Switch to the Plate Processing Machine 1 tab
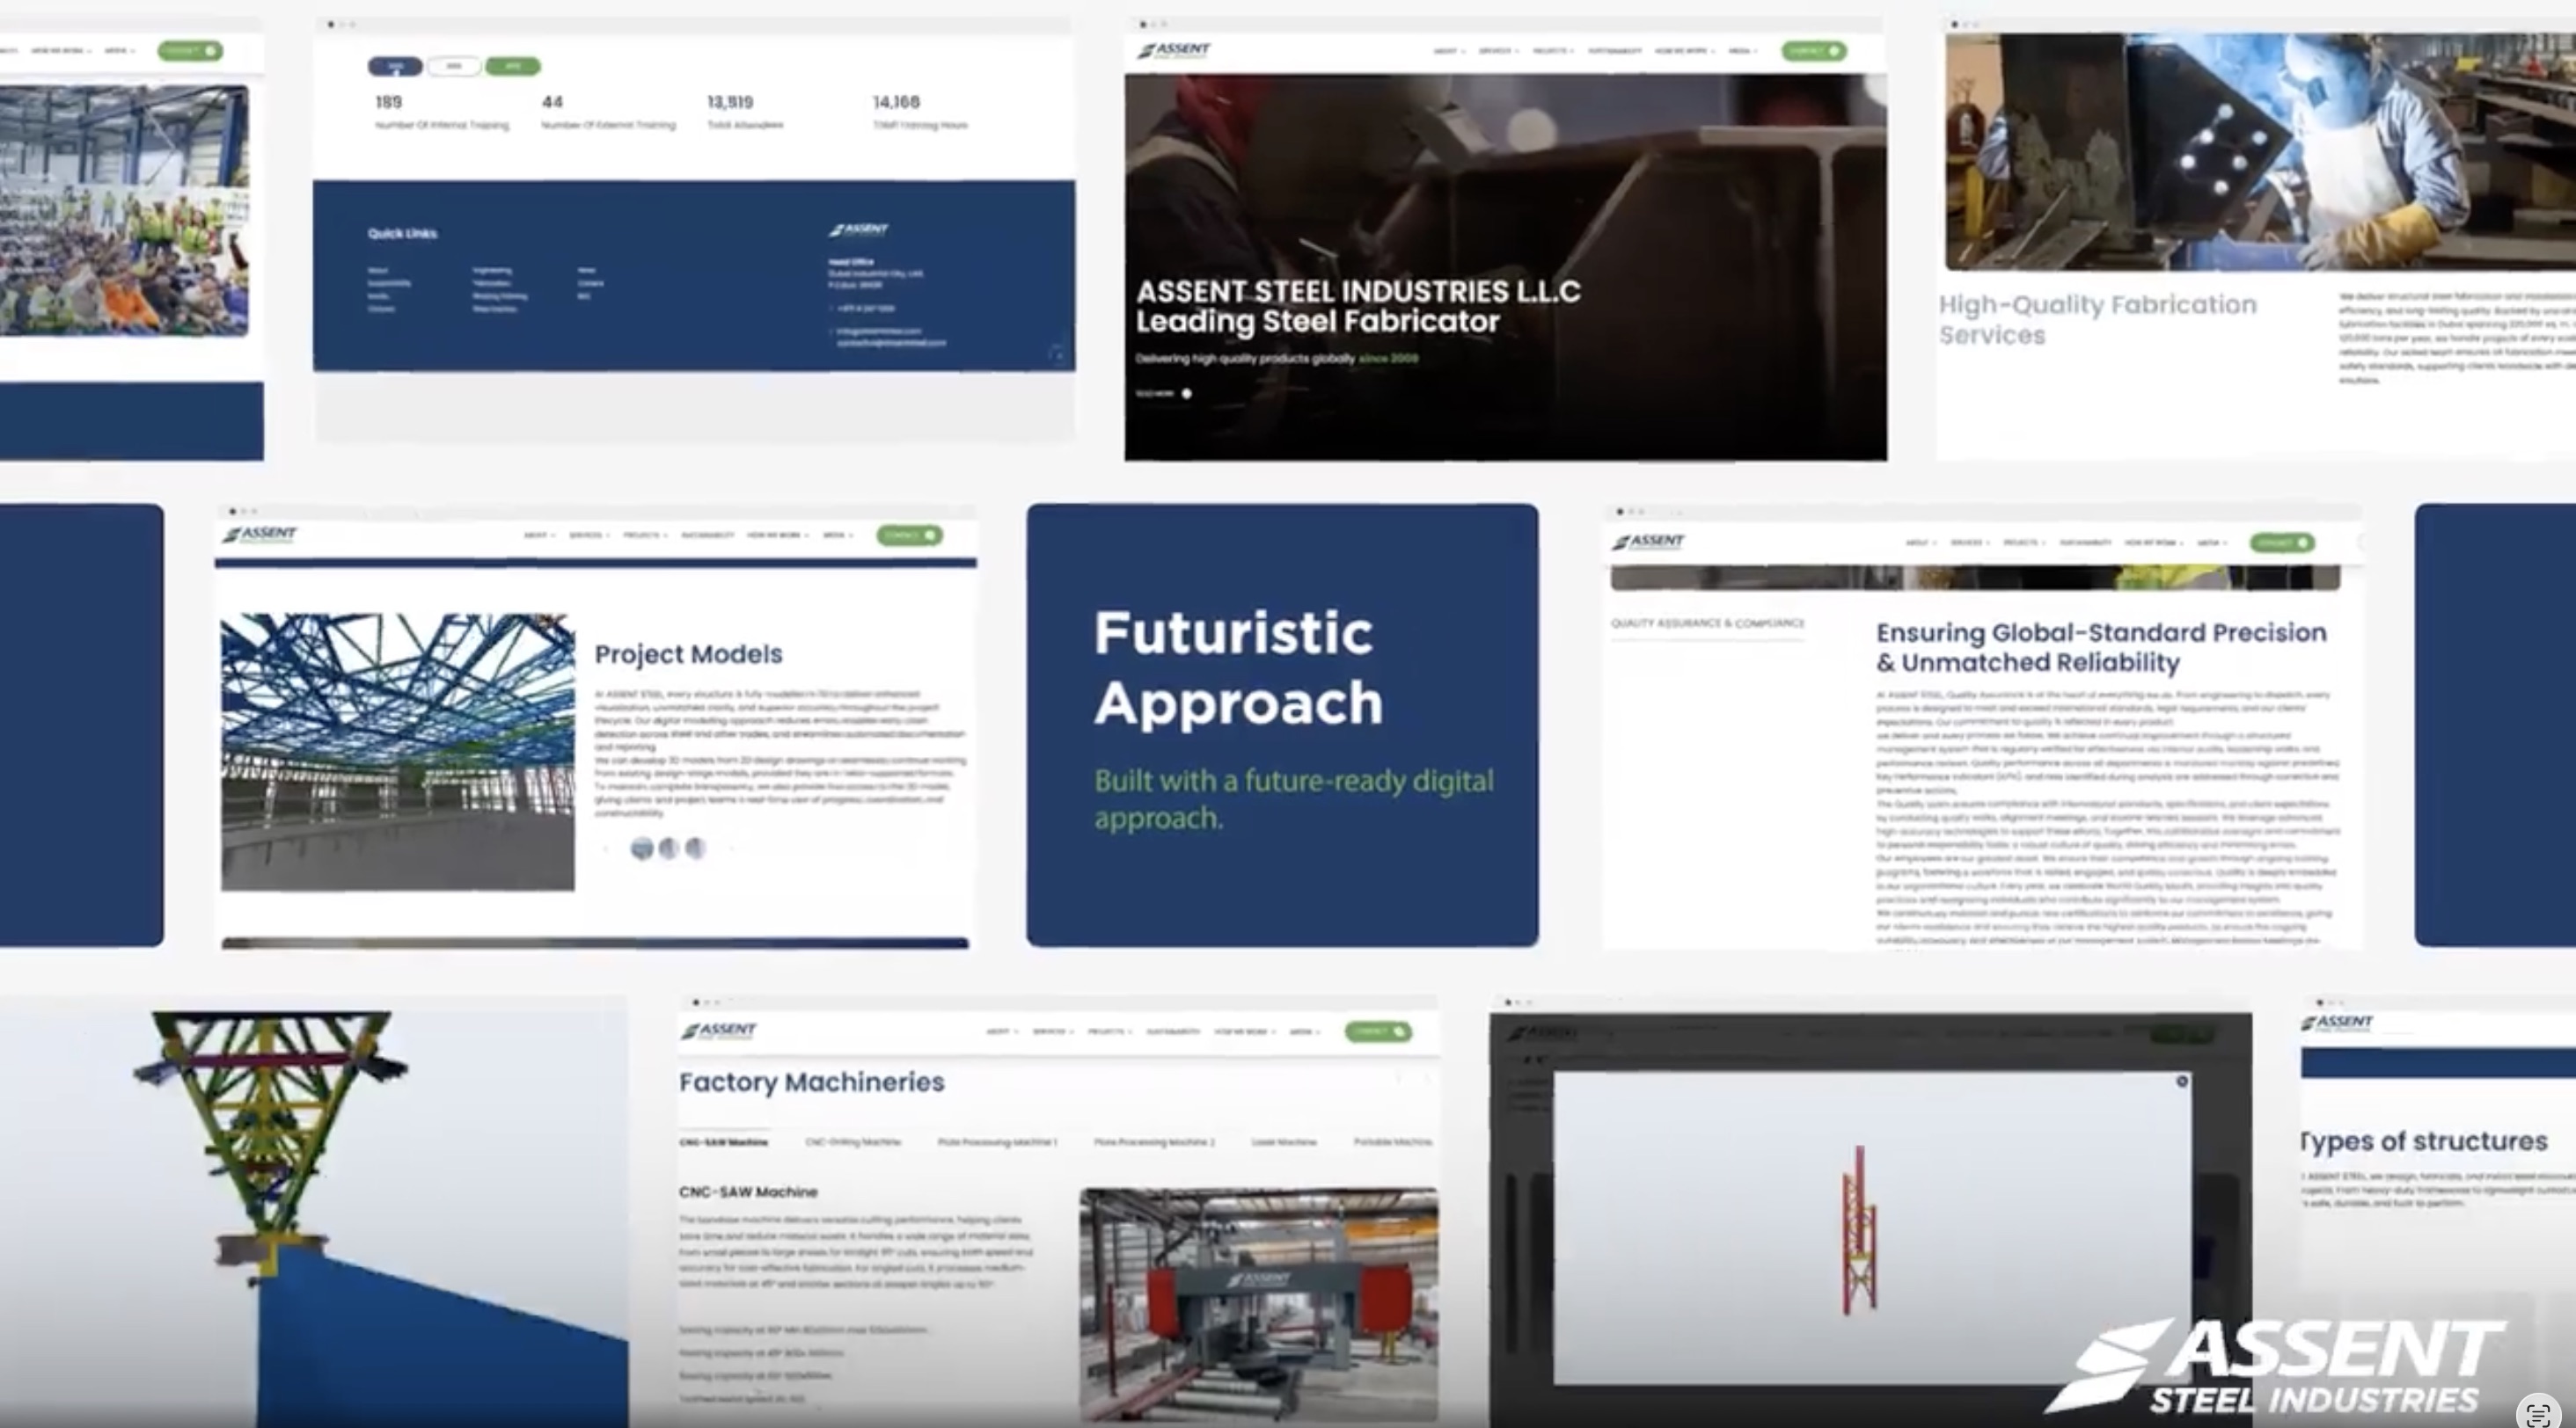Screen dimensions: 2576x1428 [x=997, y=1142]
